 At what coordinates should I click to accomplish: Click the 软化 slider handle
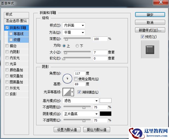64,59
